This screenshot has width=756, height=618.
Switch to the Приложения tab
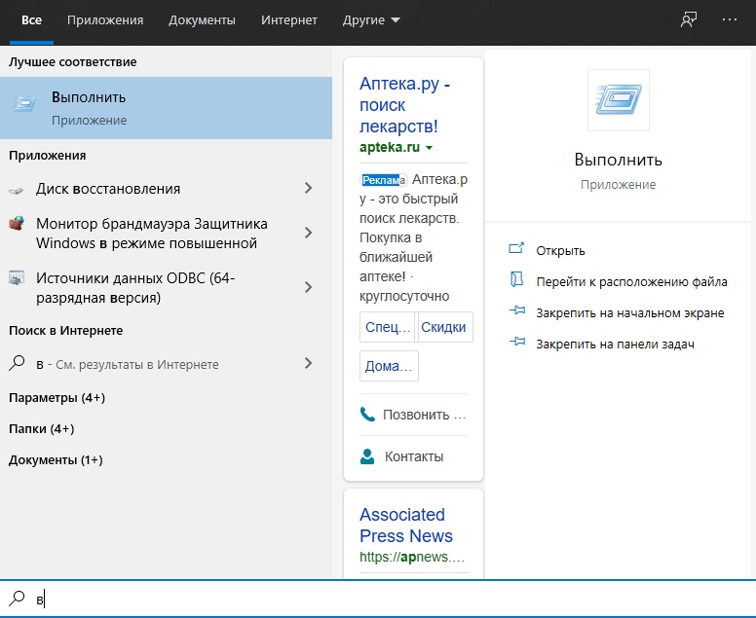pyautogui.click(x=105, y=20)
